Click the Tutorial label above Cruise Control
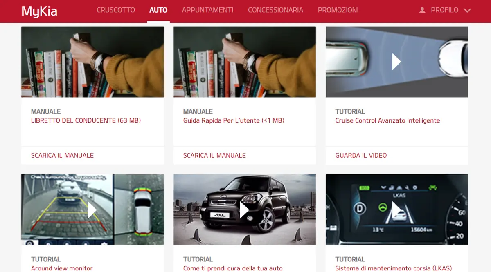Image resolution: width=491 pixels, height=272 pixels. pos(350,111)
